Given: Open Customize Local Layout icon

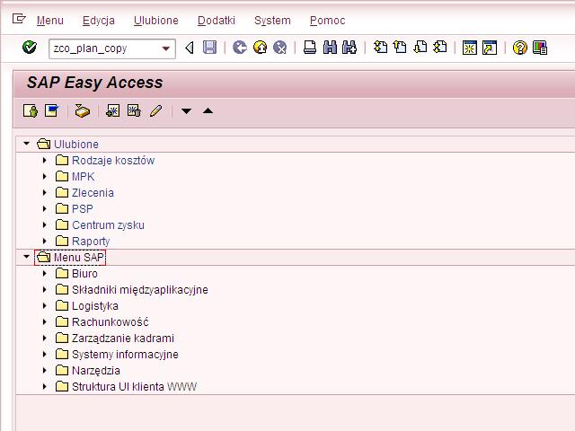Looking at the screenshot, I should point(540,48).
